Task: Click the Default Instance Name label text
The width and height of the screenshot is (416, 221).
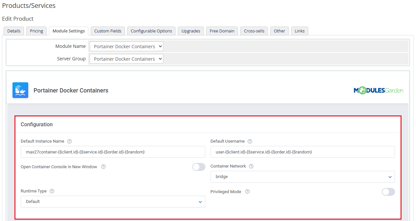Action: tap(42, 141)
